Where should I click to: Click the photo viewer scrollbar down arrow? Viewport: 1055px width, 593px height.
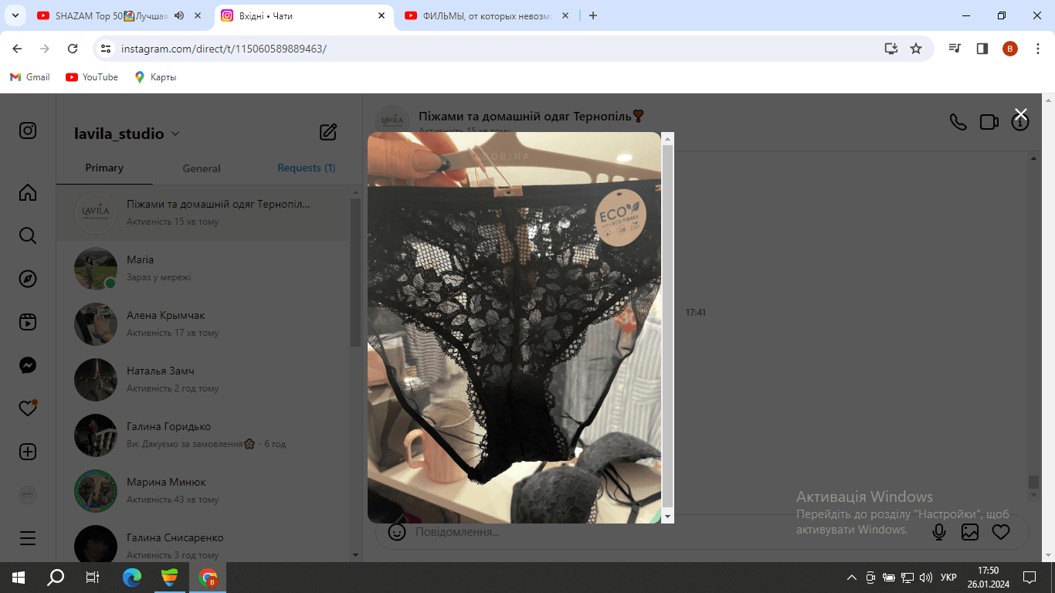tap(668, 517)
